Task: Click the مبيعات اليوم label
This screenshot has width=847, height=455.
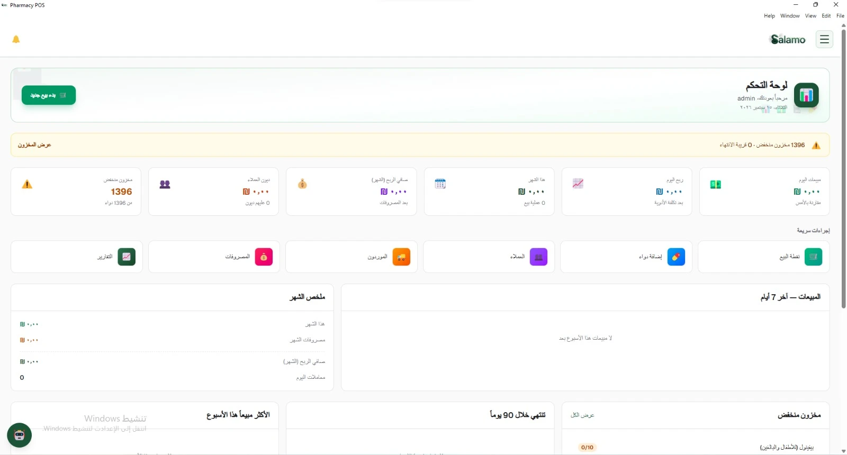Action: pyautogui.click(x=810, y=180)
